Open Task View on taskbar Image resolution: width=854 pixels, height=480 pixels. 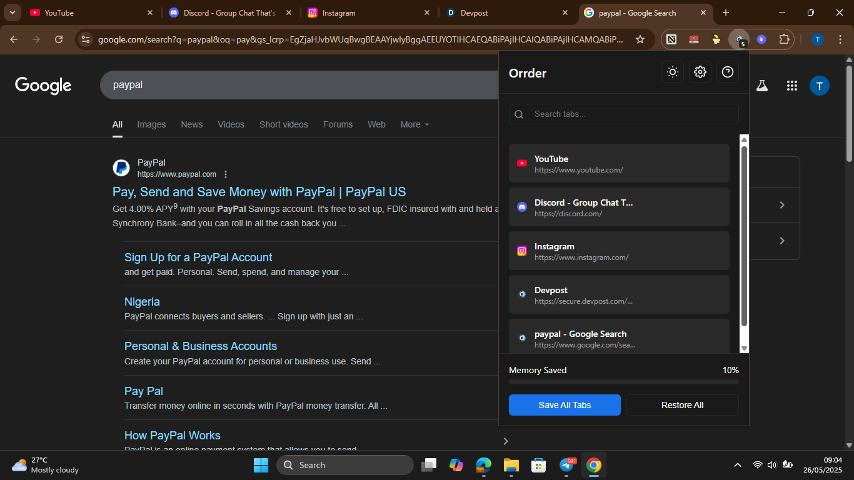pyautogui.click(x=429, y=465)
